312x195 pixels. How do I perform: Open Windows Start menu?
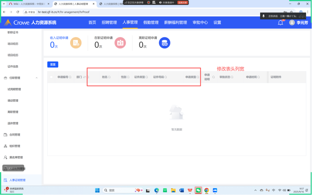97,190
